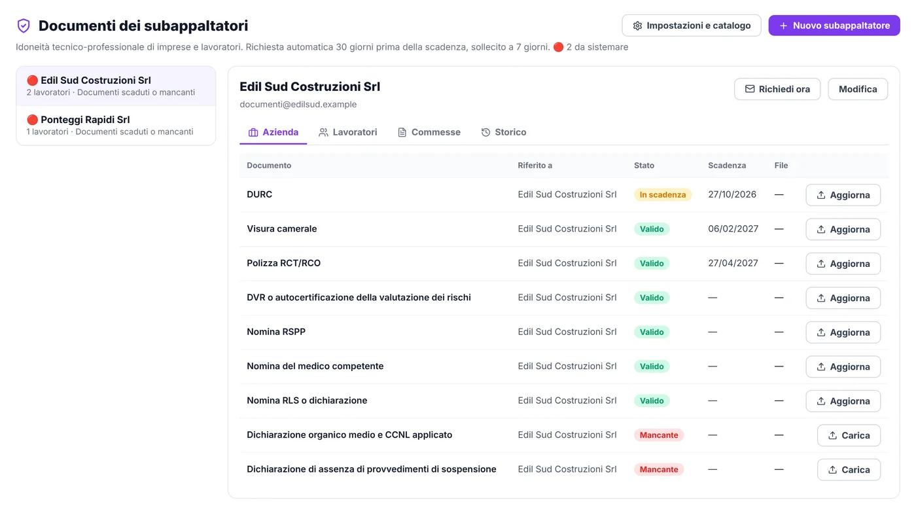Click the envelope icon in Richiedi ora
Image resolution: width=916 pixels, height=513 pixels.
[x=750, y=89]
